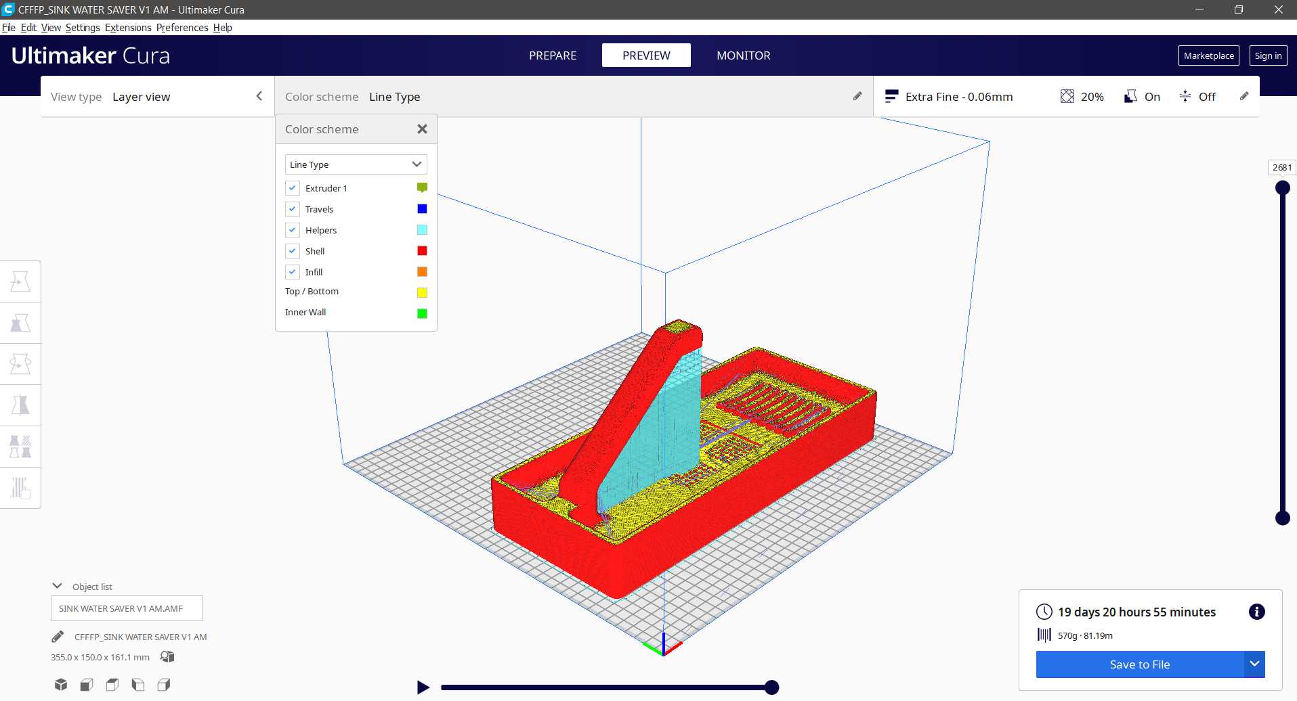Toggle the Infill checkbox
The width and height of the screenshot is (1297, 701).
[293, 272]
